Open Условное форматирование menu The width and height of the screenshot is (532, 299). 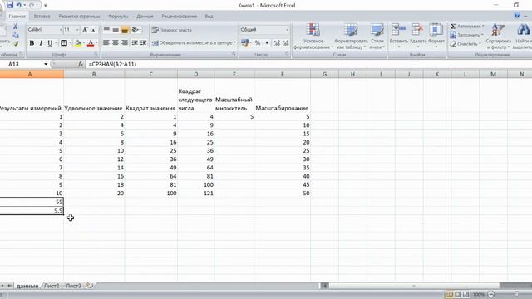313,37
